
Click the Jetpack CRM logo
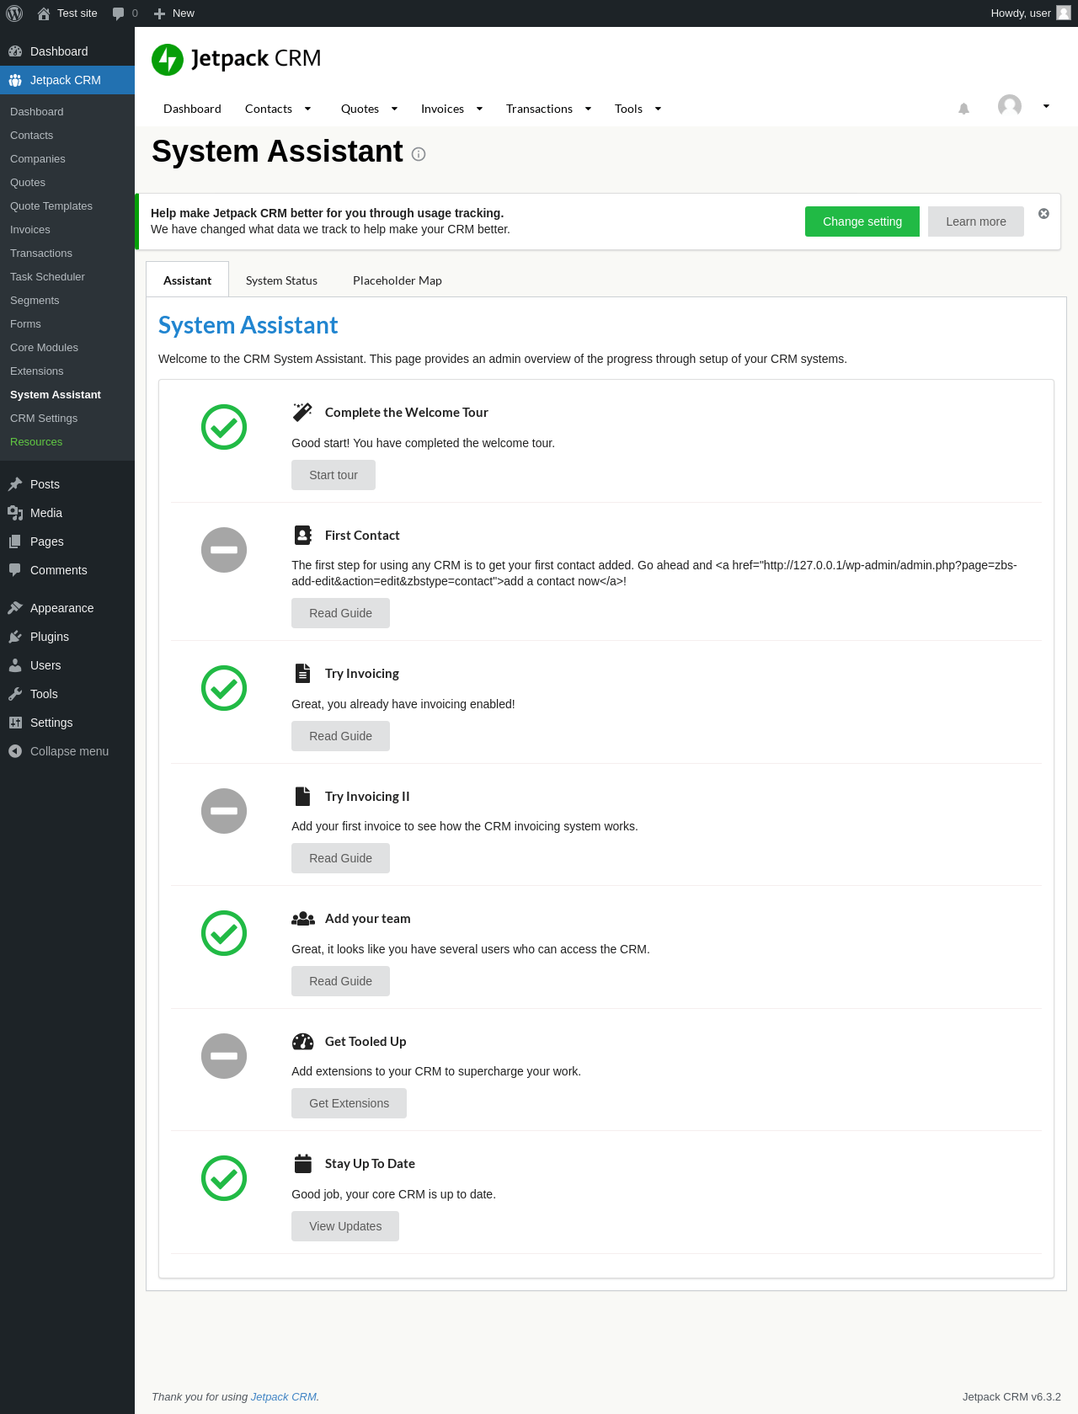pyautogui.click(x=236, y=59)
